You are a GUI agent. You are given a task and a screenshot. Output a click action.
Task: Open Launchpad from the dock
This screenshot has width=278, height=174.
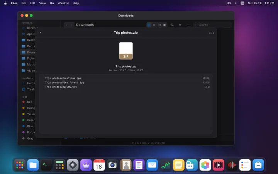(x=20, y=165)
